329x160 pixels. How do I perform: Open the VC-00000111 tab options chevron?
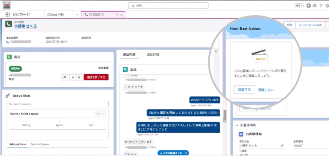pos(117,15)
